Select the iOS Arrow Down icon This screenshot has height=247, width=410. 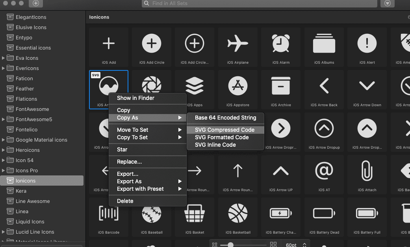367,90
